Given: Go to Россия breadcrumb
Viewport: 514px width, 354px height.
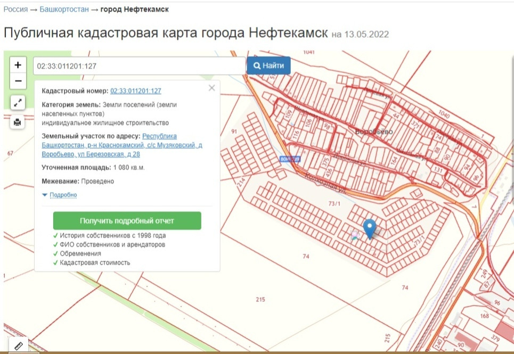Looking at the screenshot, I should 16,10.
